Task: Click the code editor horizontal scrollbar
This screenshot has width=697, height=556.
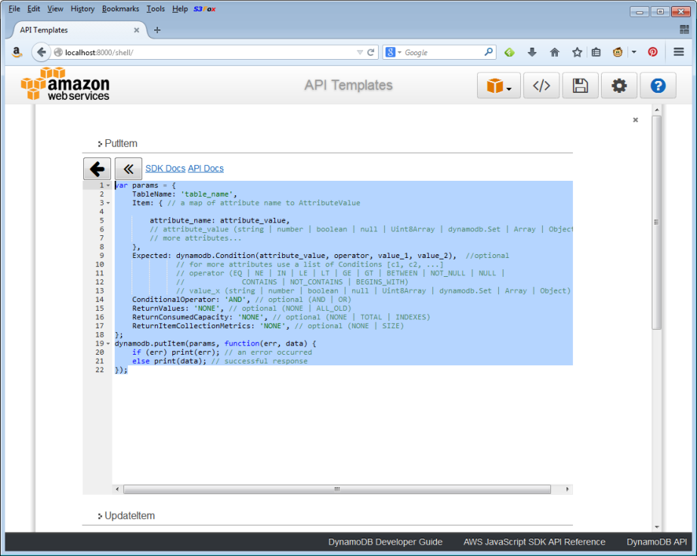Action: pos(336,489)
